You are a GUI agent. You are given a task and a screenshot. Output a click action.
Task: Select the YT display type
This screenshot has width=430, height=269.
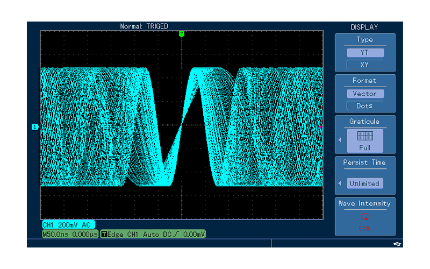pos(365,52)
